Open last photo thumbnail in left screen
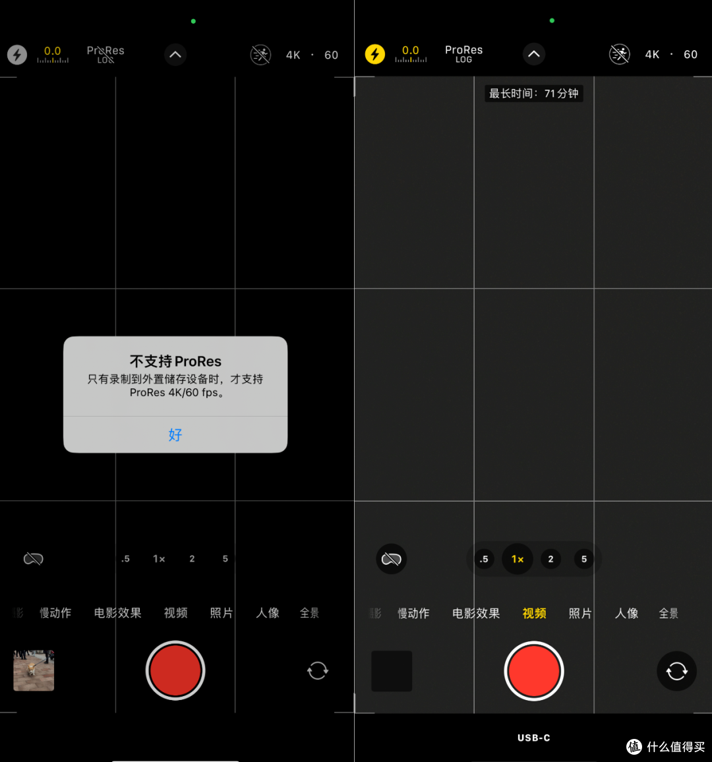Viewport: 712px width, 762px height. pos(34,670)
